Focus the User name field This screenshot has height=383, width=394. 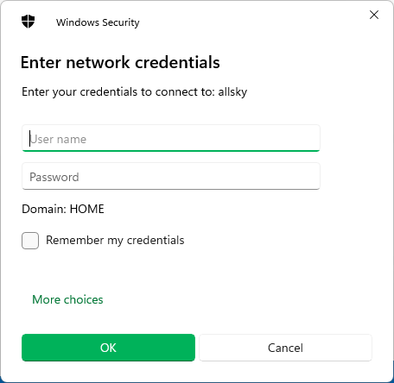pyautogui.click(x=171, y=138)
